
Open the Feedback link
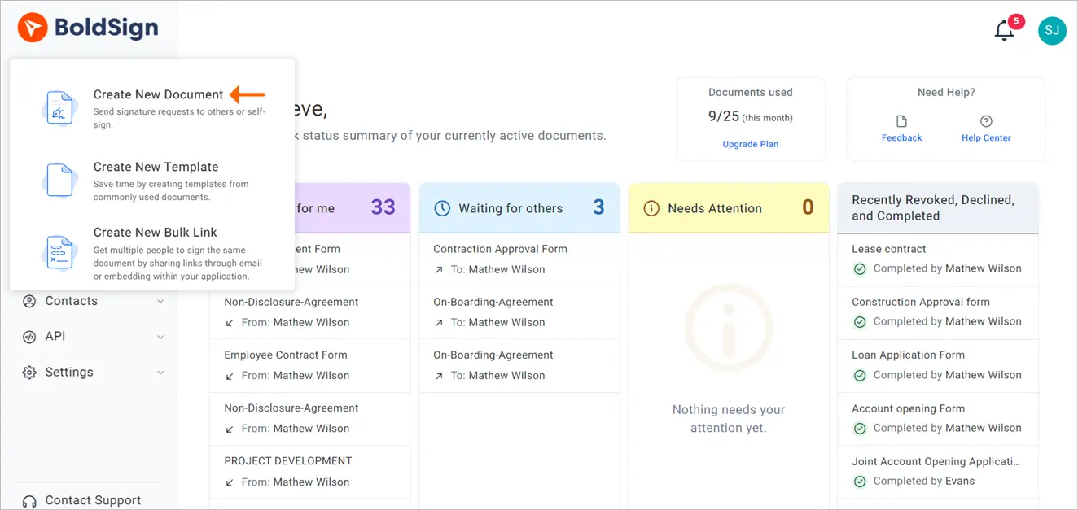click(901, 137)
